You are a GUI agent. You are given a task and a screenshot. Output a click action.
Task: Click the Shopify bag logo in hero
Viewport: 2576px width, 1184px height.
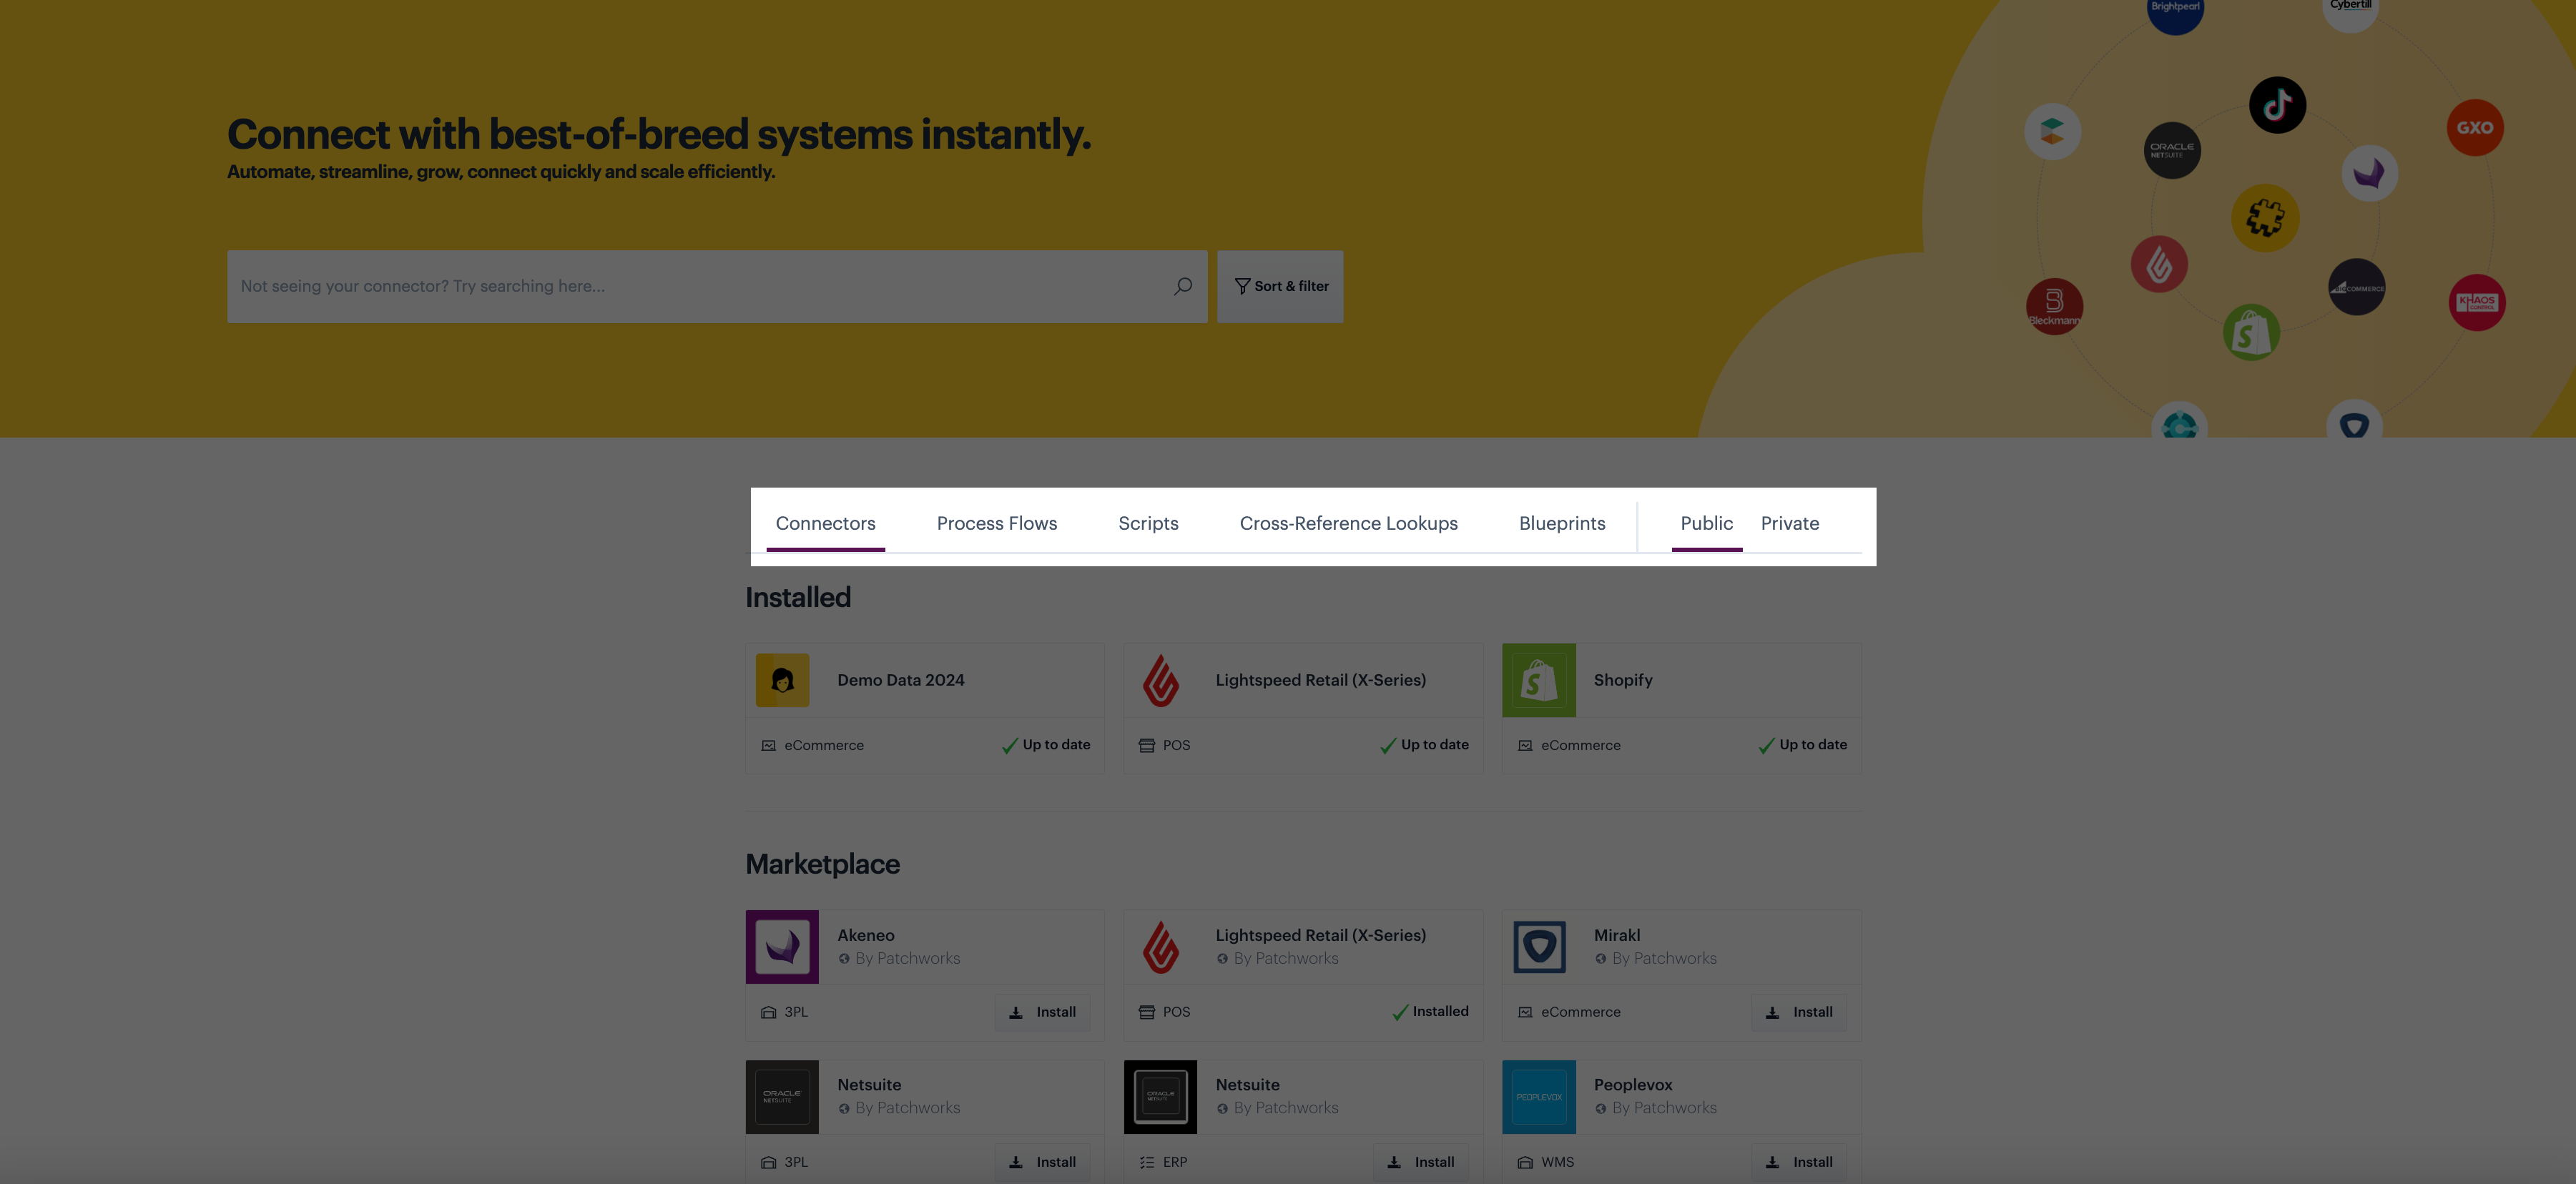tap(2250, 333)
